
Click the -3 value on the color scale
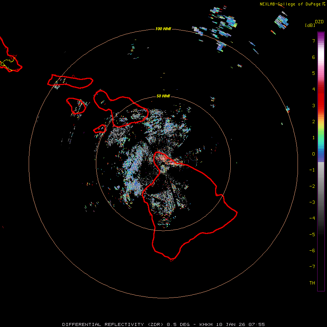[312, 202]
